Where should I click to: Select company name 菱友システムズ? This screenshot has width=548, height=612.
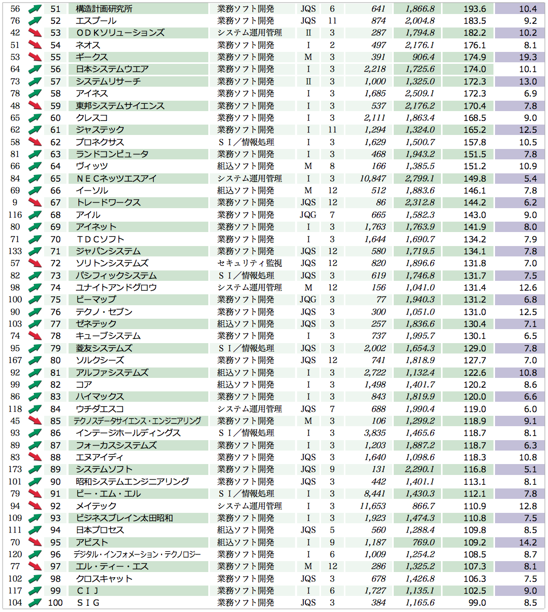pyautogui.click(x=104, y=348)
